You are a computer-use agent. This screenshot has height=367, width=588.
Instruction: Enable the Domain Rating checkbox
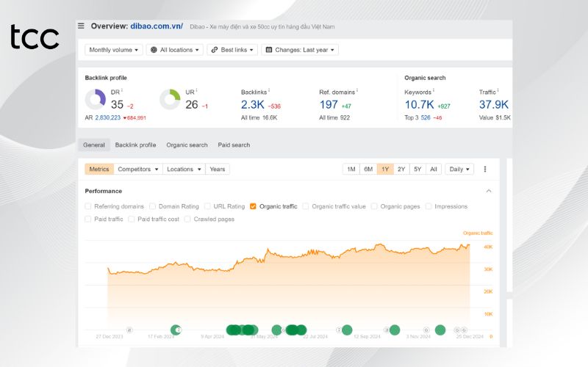[152, 206]
